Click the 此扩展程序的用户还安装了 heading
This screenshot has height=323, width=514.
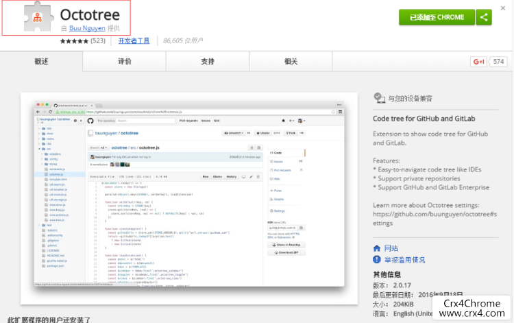49,320
